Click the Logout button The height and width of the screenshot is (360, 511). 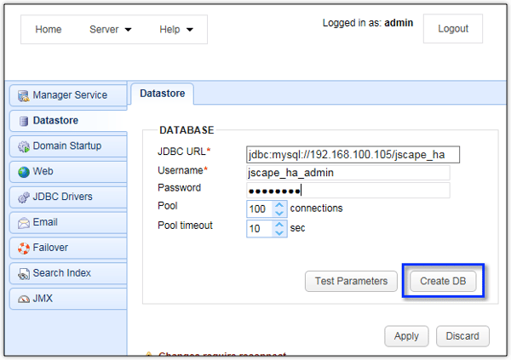coord(453,29)
